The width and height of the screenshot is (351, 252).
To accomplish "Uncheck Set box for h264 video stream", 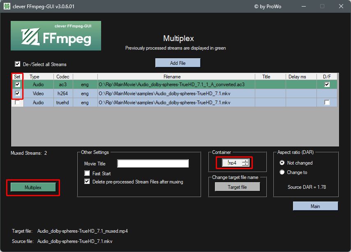I will (x=17, y=93).
